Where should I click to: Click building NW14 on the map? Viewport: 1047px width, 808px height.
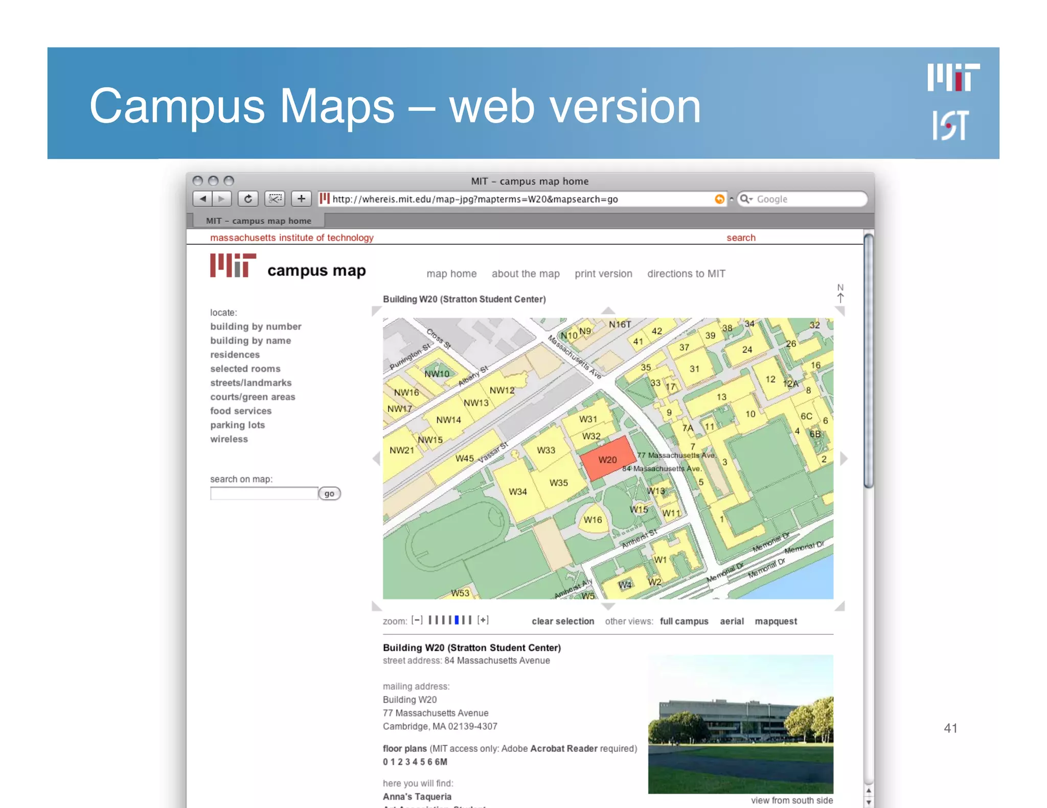(x=449, y=420)
